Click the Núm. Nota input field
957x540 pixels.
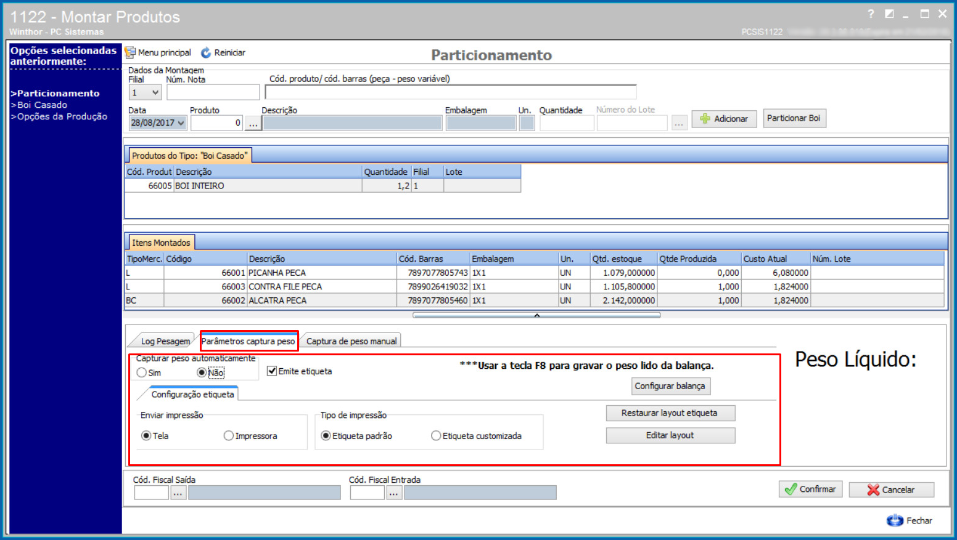pos(213,92)
